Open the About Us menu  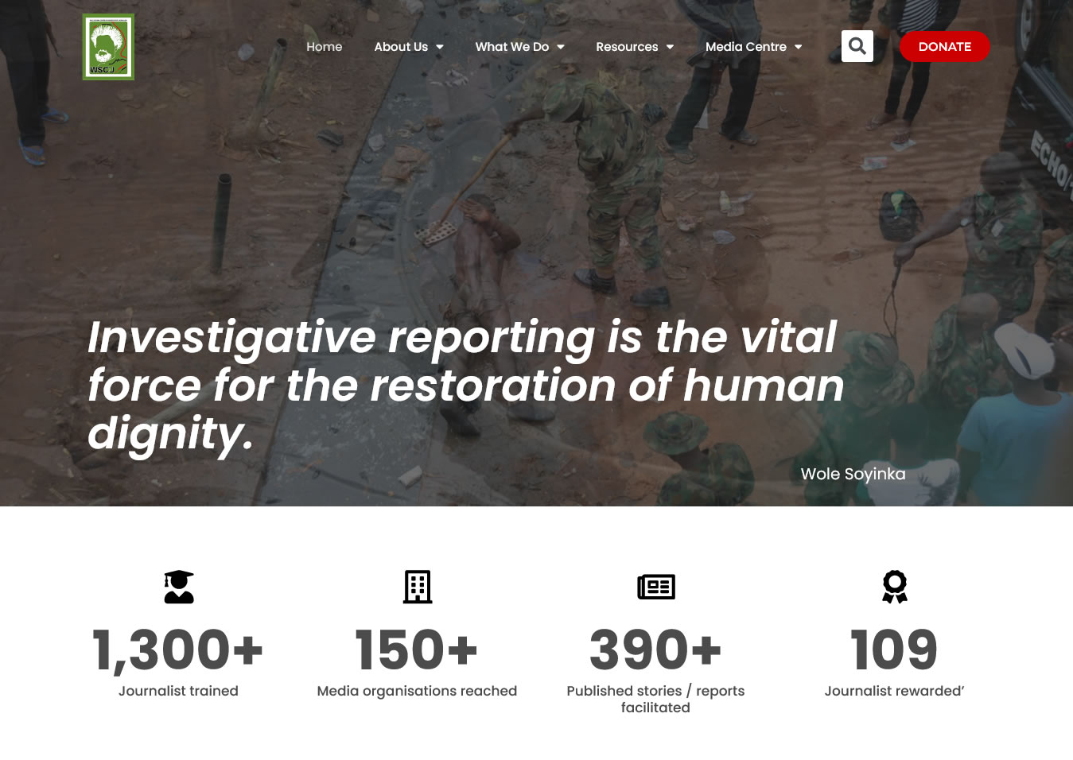tap(401, 47)
